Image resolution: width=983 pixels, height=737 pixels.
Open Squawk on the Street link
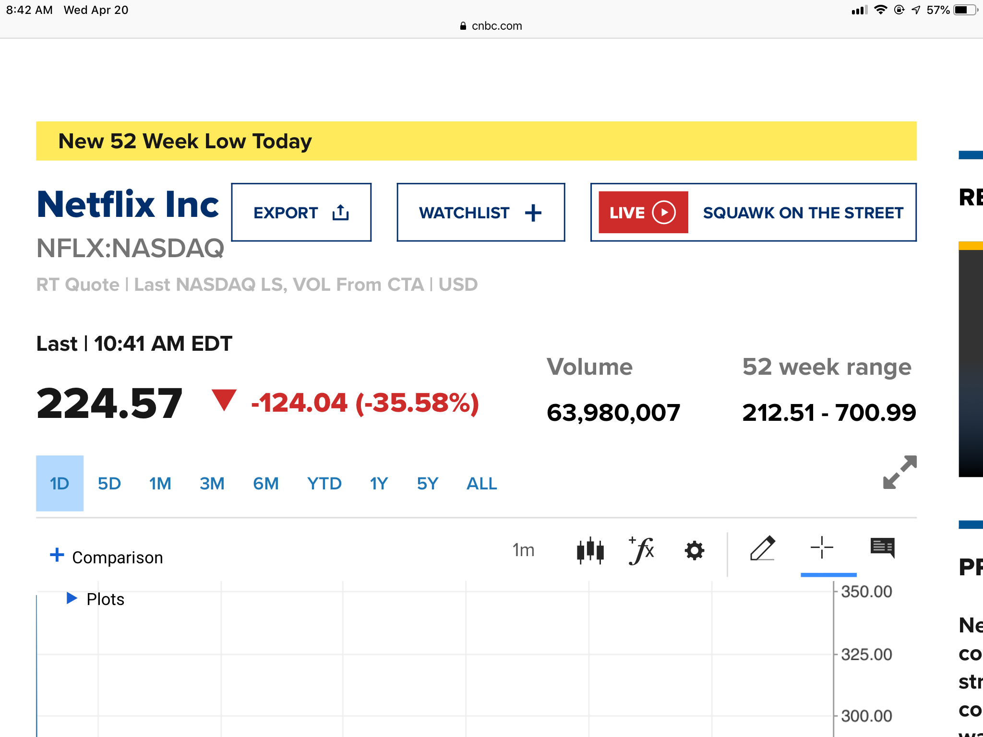click(803, 213)
